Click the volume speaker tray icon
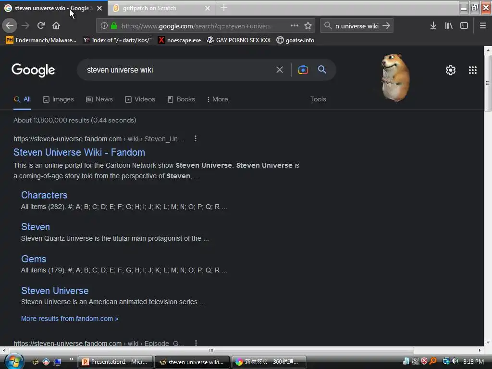492x369 pixels. [x=455, y=361]
